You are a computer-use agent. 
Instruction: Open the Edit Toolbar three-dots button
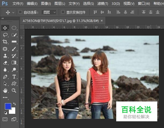[5, 97]
